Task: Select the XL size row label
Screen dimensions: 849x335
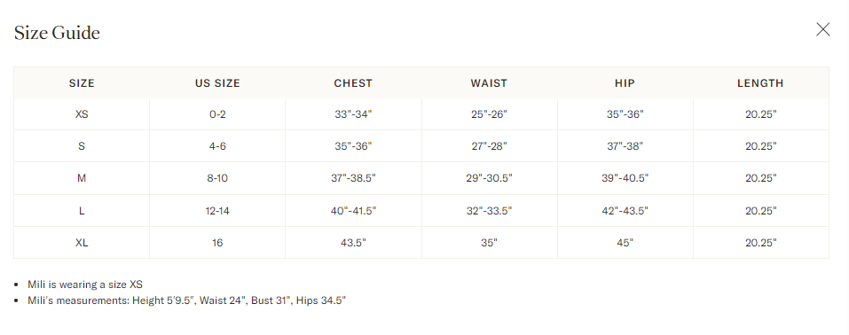Action: coord(82,243)
